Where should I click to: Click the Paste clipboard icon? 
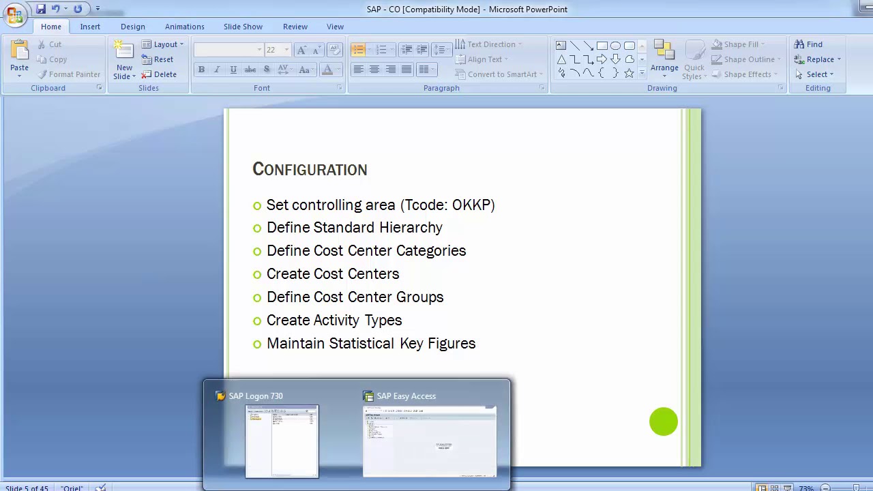[x=19, y=50]
